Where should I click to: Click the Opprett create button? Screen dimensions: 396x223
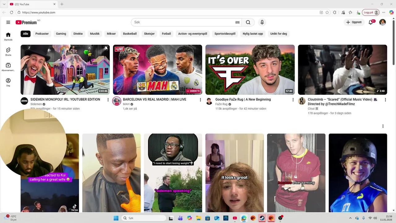coord(354,22)
